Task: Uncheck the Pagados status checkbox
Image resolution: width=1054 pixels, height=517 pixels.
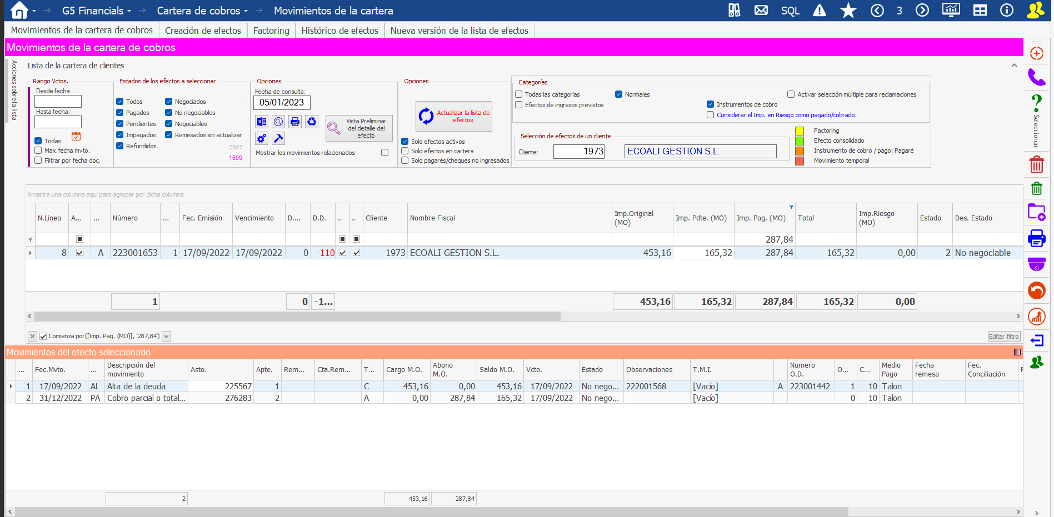Action: click(120, 113)
